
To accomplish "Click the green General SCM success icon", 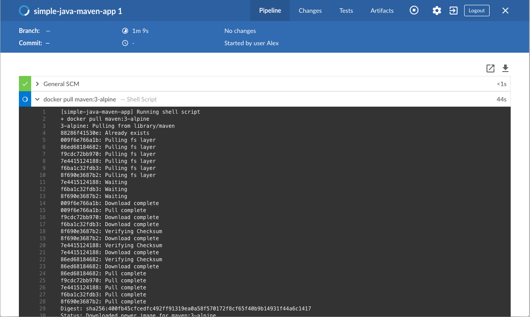I will point(25,84).
